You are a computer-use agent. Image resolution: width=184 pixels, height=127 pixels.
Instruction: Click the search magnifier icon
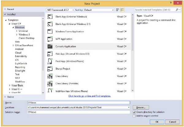click(x=177, y=10)
